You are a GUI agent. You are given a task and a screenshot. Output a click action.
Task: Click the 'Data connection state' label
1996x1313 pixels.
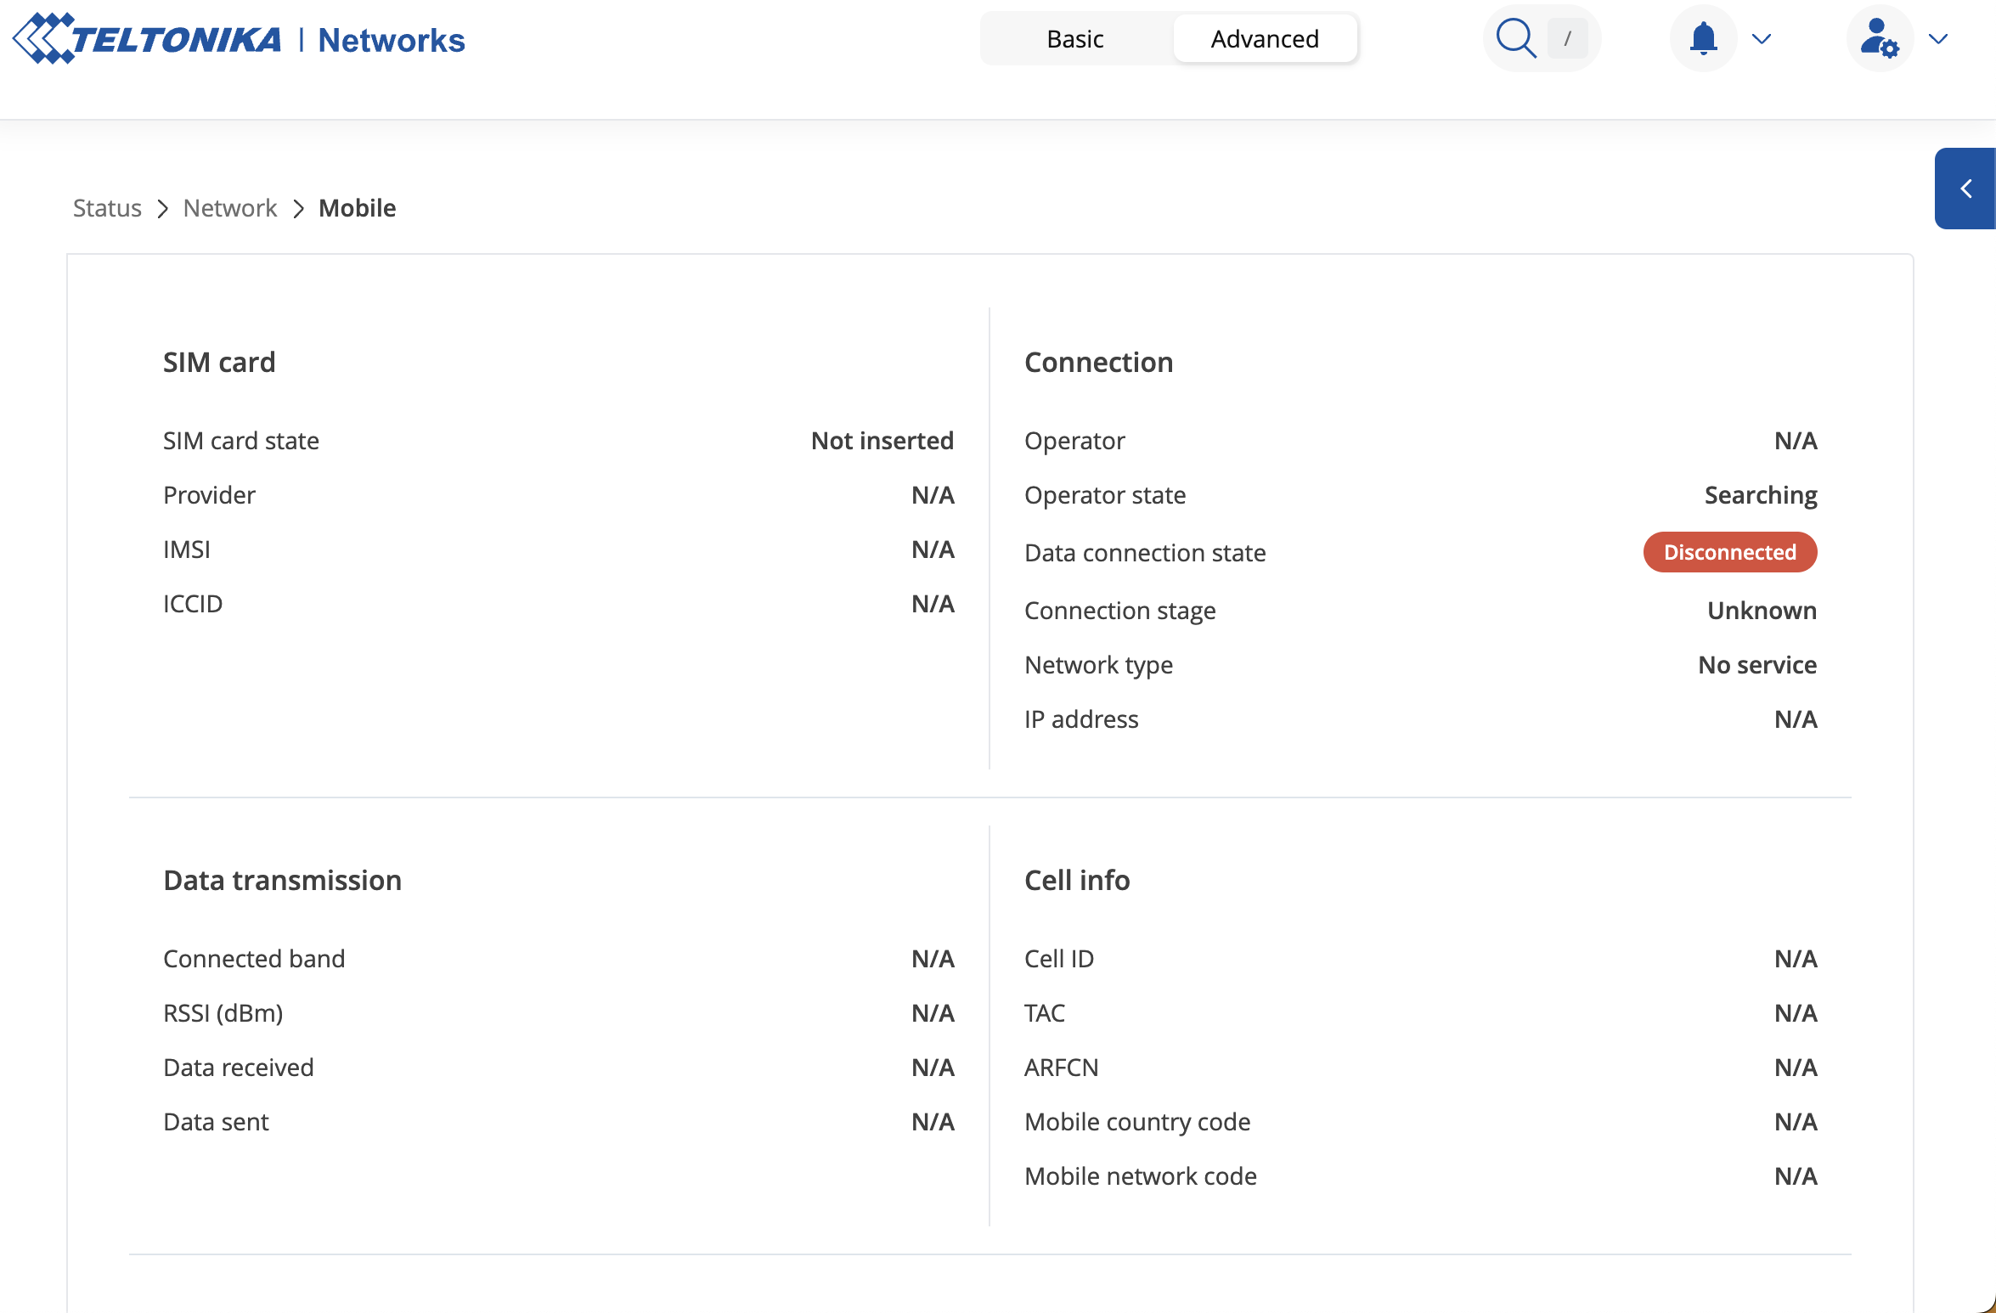coord(1145,553)
